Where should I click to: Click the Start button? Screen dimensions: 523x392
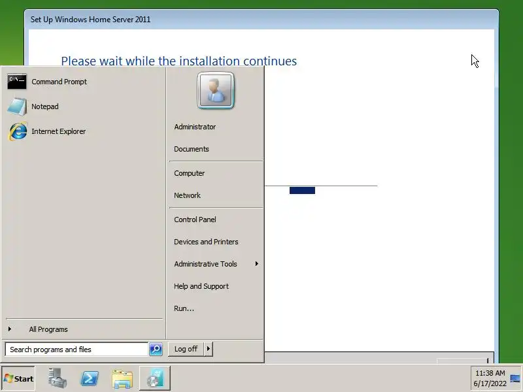point(18,378)
